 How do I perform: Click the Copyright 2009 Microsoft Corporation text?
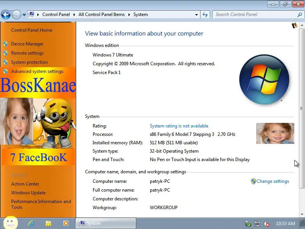tap(154, 64)
